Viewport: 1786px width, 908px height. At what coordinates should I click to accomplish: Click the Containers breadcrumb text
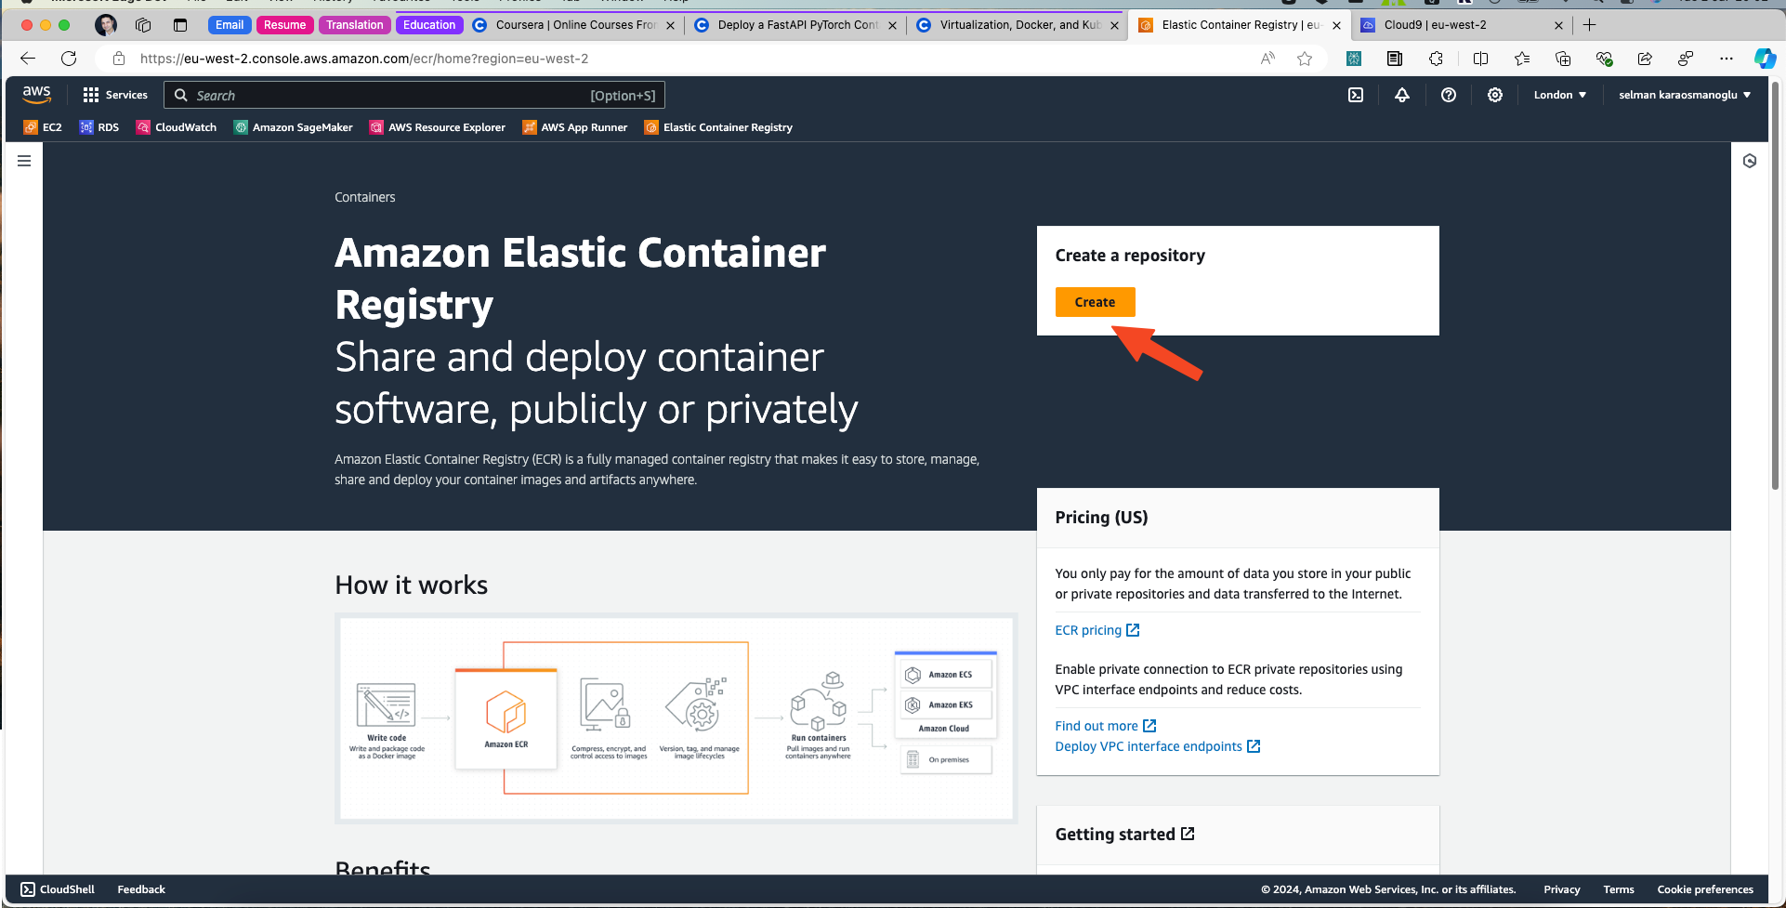(x=364, y=197)
